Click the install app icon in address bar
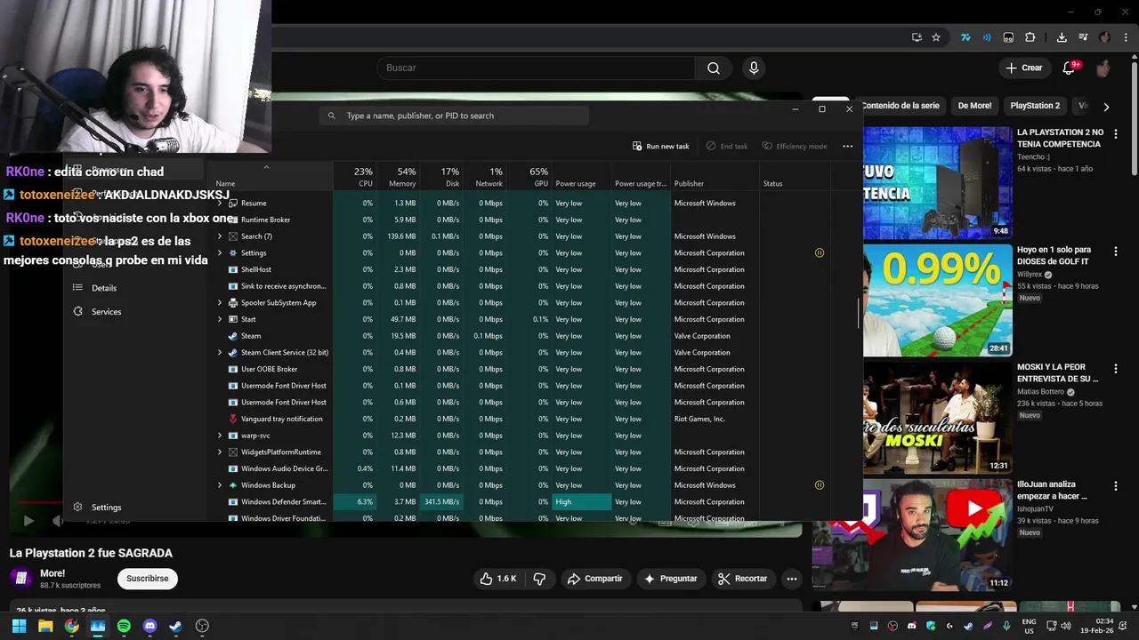Image resolution: width=1139 pixels, height=640 pixels. click(x=917, y=37)
